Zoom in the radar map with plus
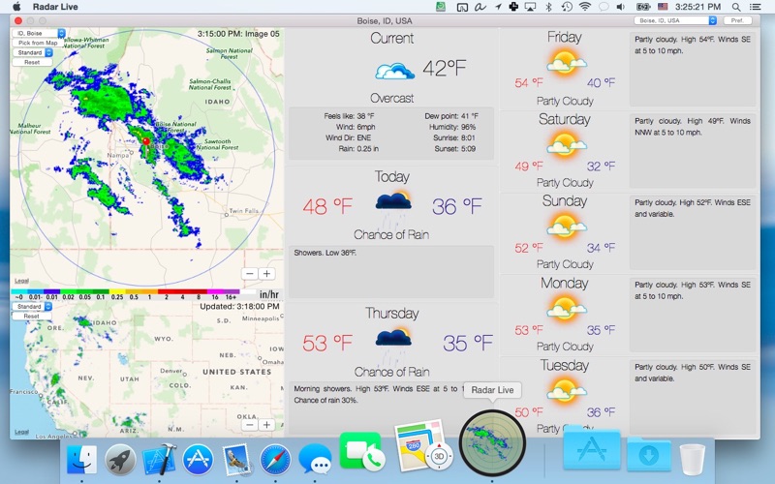Viewport: 775px width, 484px height. [267, 274]
